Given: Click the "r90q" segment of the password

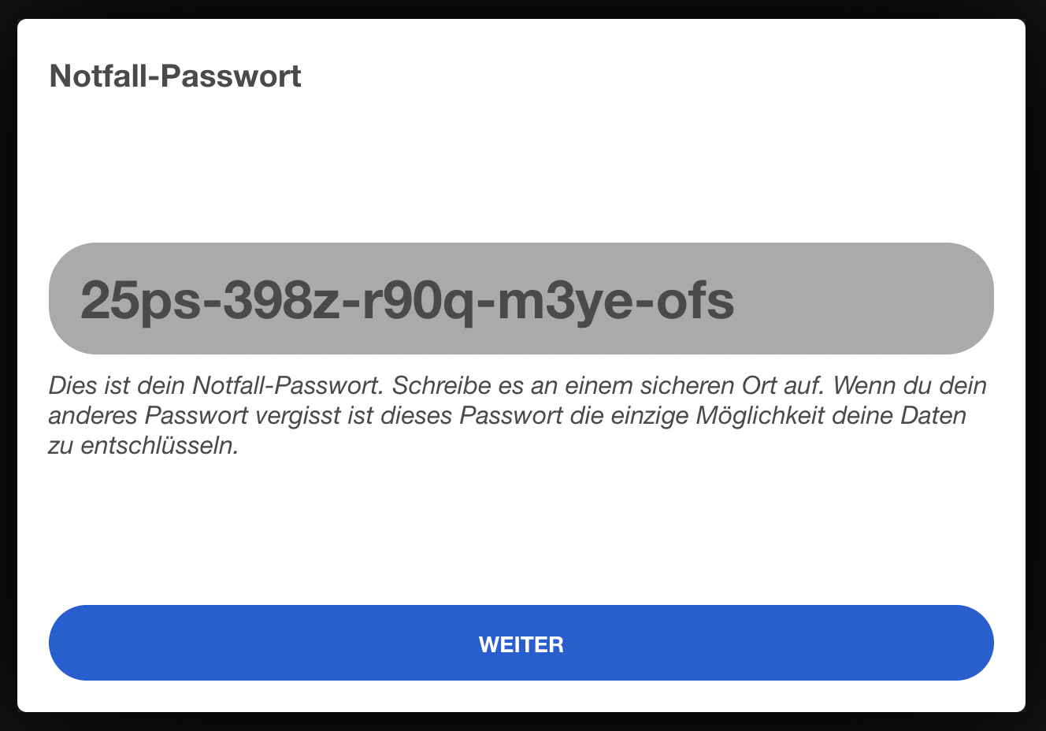Looking at the screenshot, I should click(x=418, y=299).
